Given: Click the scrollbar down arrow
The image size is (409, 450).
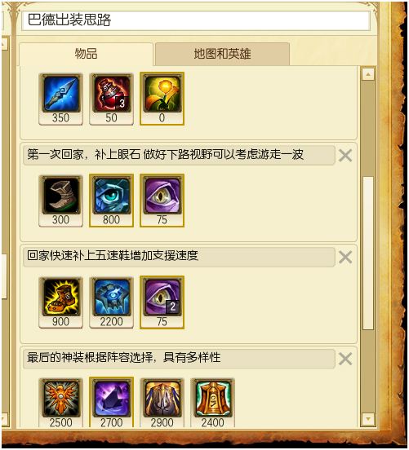Looking at the screenshot, I should click(x=368, y=419).
